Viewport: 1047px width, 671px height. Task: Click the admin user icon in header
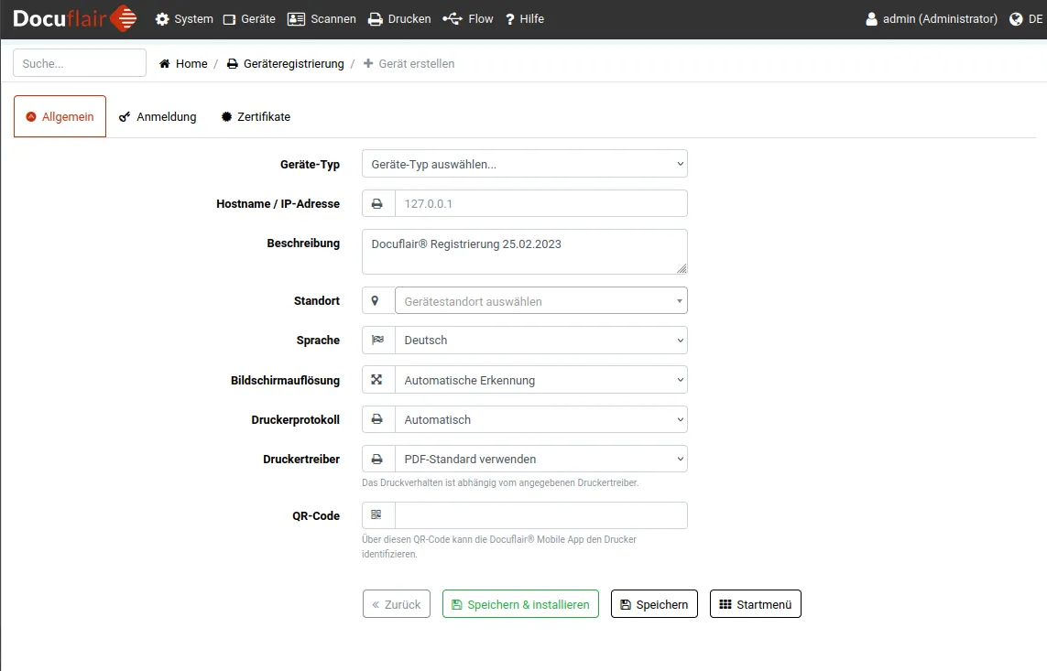871,19
